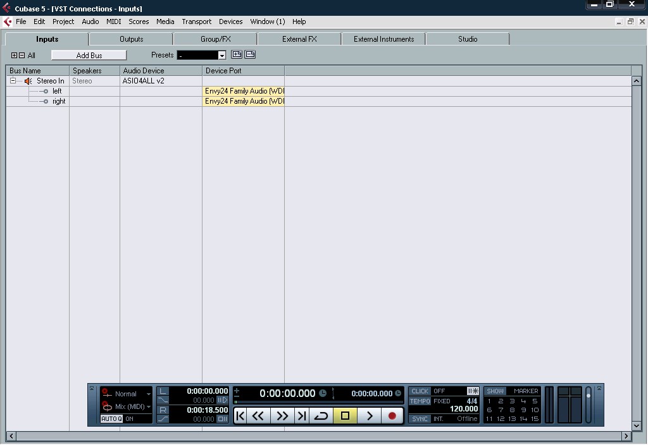
Task: Jump to marker 15
Action: click(535, 418)
